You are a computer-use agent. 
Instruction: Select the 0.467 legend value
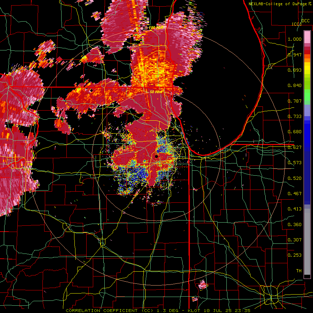295,194
